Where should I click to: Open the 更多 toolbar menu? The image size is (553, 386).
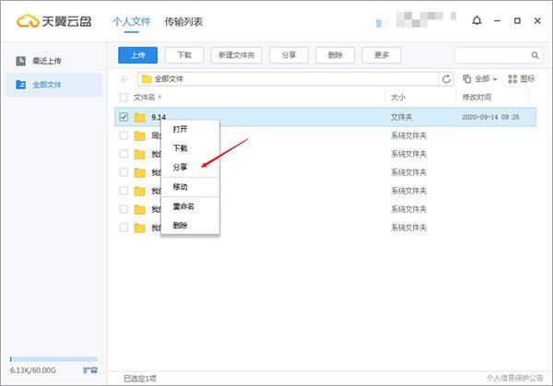[382, 55]
